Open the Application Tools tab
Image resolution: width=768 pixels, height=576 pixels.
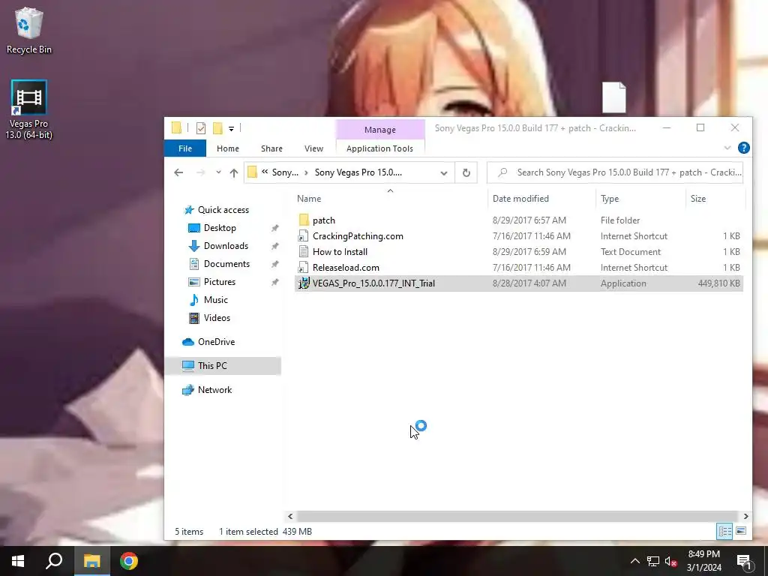[379, 148]
